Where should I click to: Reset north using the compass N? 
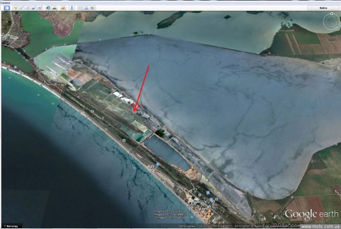coord(331,14)
